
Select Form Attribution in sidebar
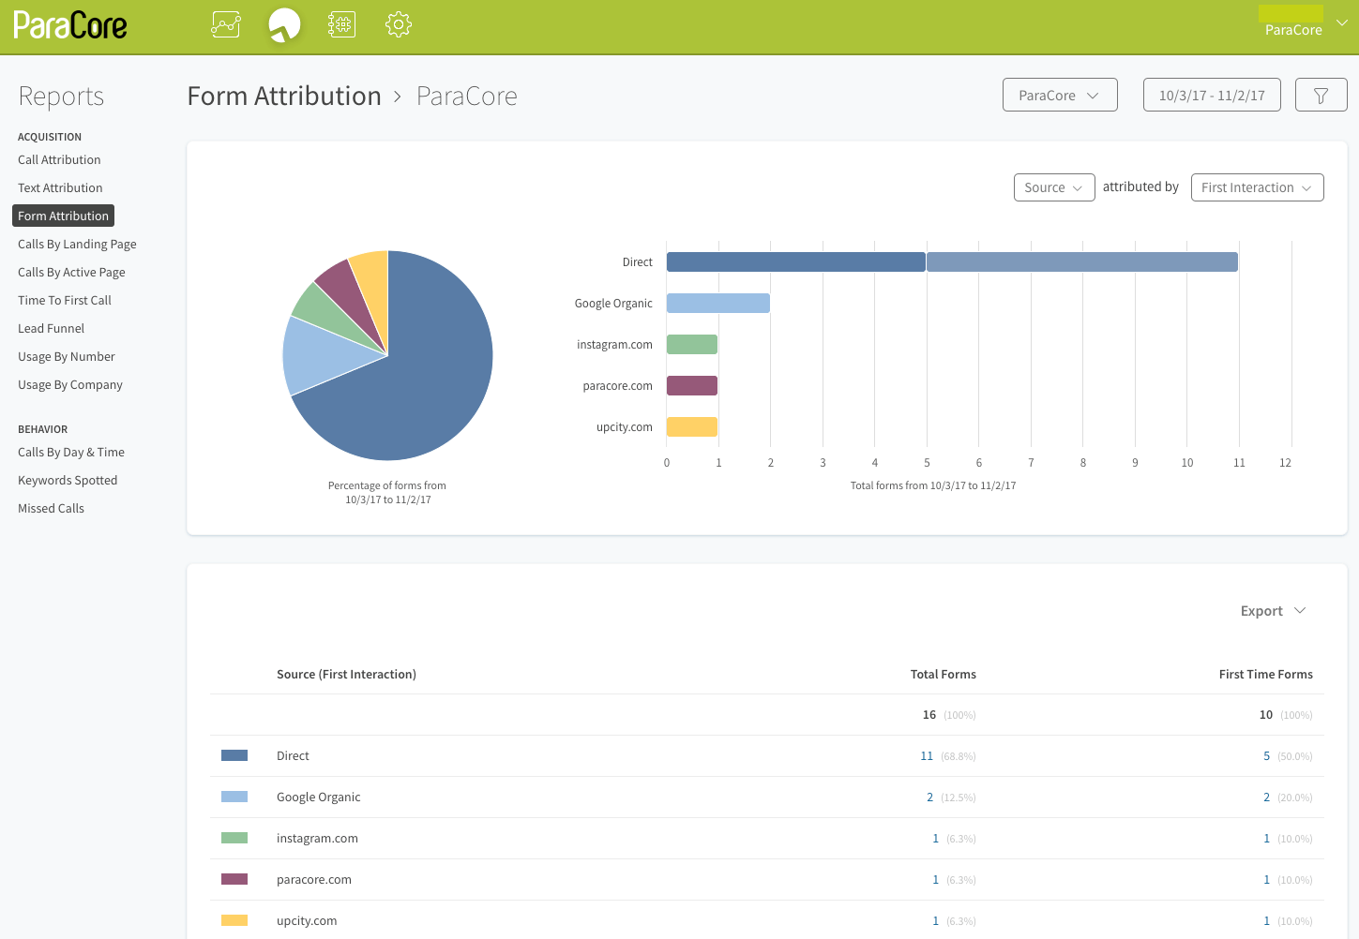(63, 216)
